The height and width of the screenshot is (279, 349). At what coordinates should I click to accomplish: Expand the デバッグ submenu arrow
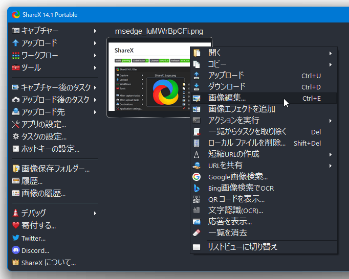tap(95, 214)
